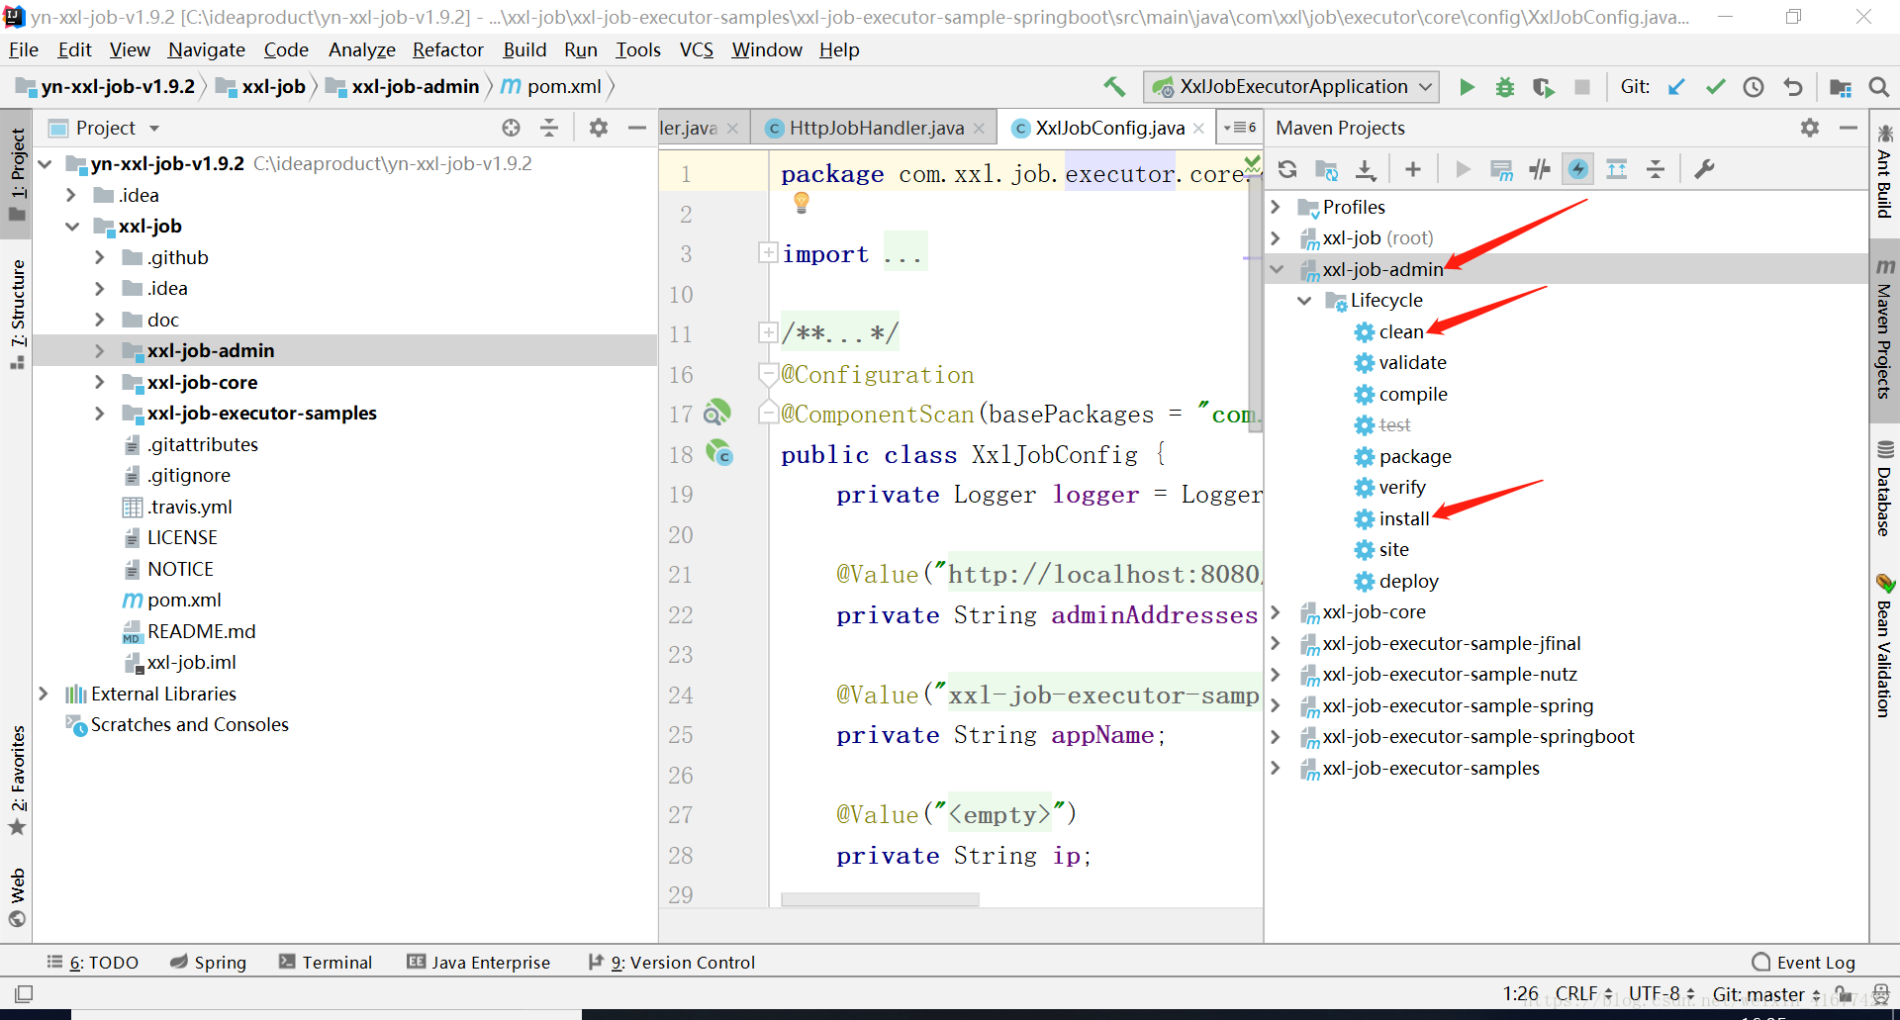Reimport all Maven projects icon
The image size is (1900, 1020).
pos(1287,169)
